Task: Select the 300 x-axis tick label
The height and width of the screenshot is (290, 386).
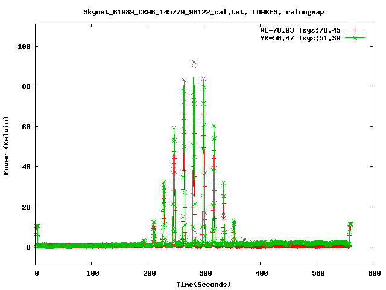Action: (204, 274)
